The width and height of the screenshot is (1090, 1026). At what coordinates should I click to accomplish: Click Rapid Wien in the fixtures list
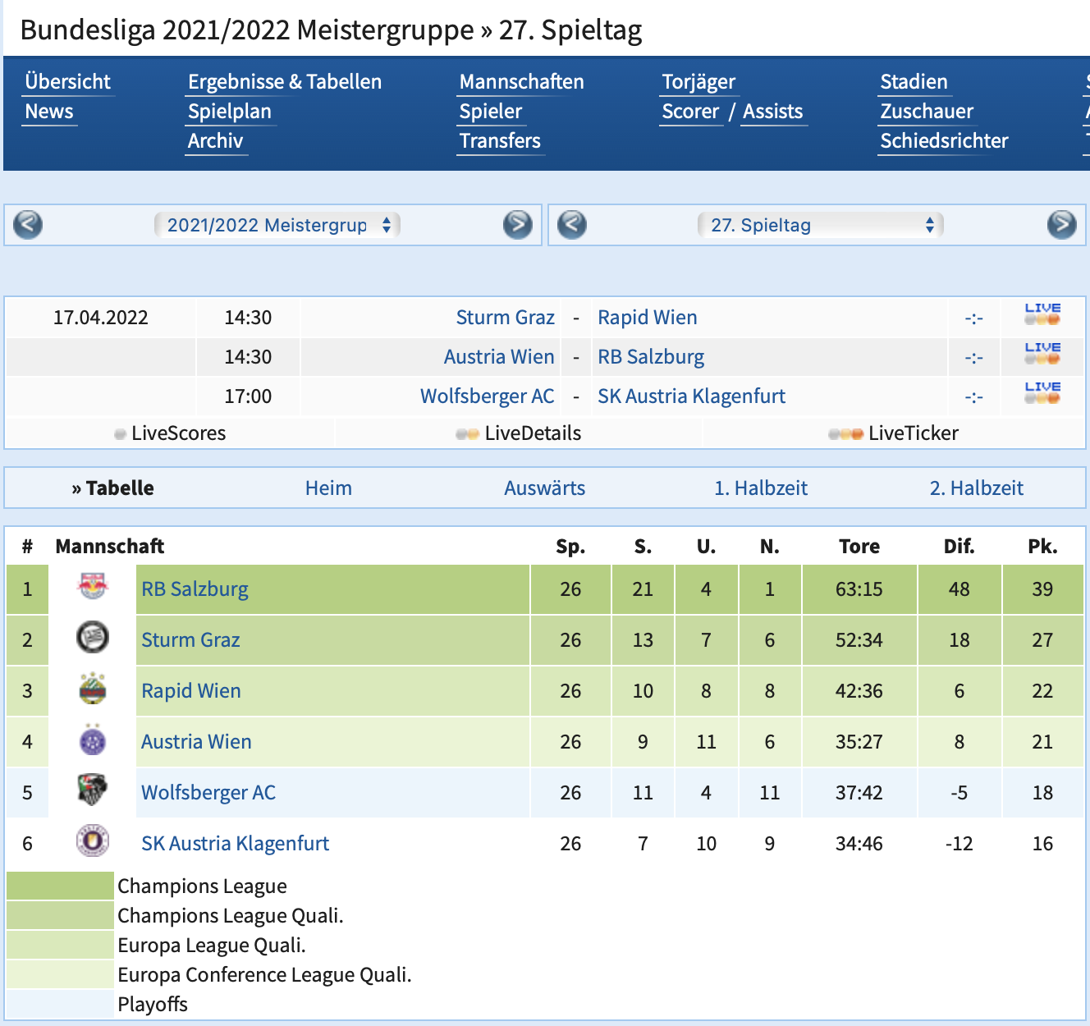point(648,318)
